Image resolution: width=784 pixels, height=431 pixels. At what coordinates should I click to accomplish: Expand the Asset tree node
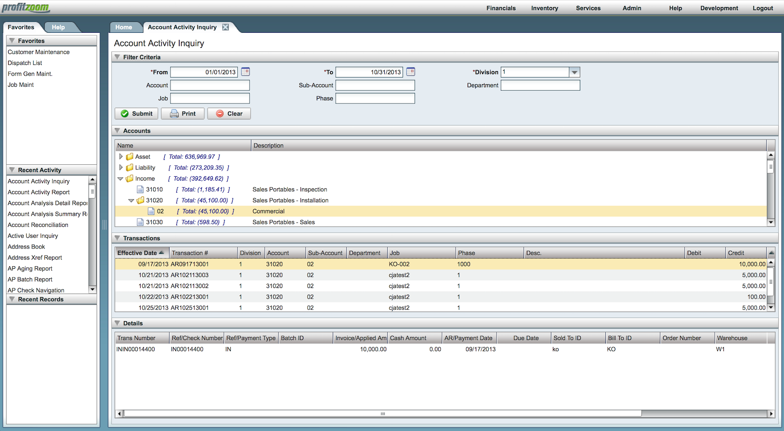pyautogui.click(x=121, y=157)
